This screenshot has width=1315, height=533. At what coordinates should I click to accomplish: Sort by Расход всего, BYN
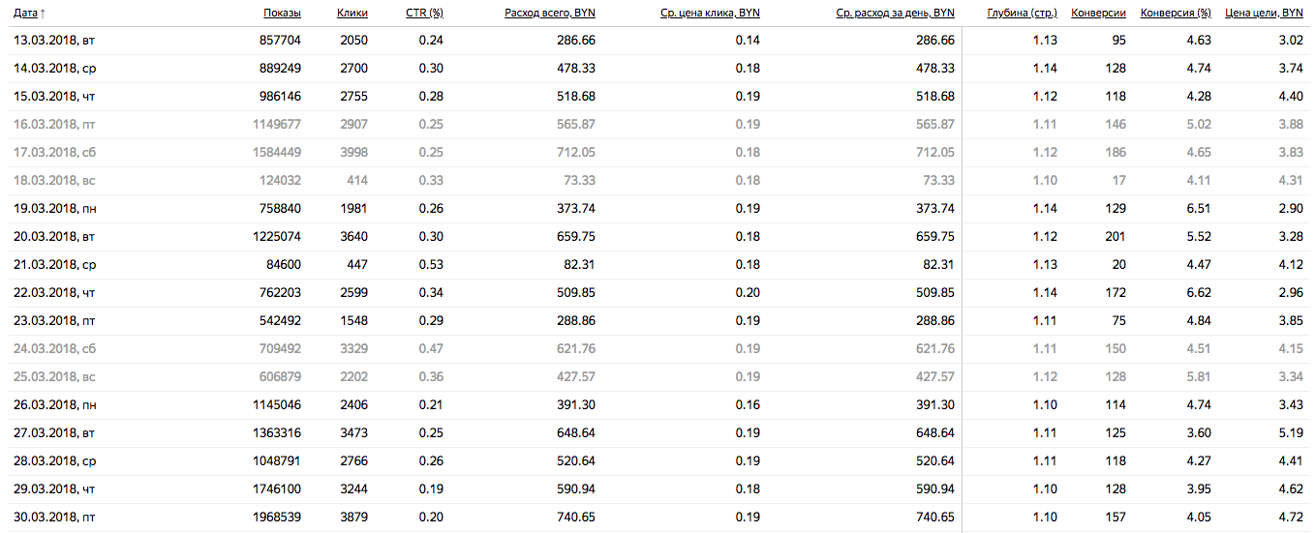click(x=550, y=13)
